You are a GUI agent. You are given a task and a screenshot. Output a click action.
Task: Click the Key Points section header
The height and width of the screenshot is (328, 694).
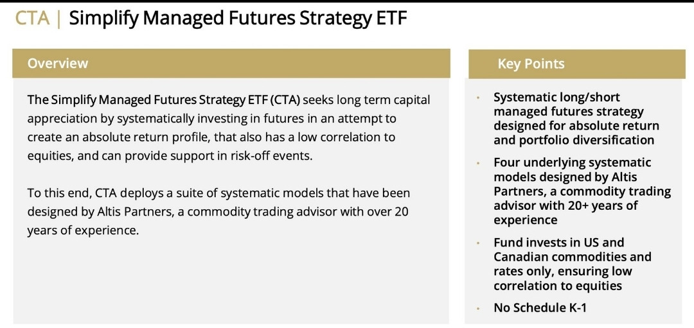576,64
